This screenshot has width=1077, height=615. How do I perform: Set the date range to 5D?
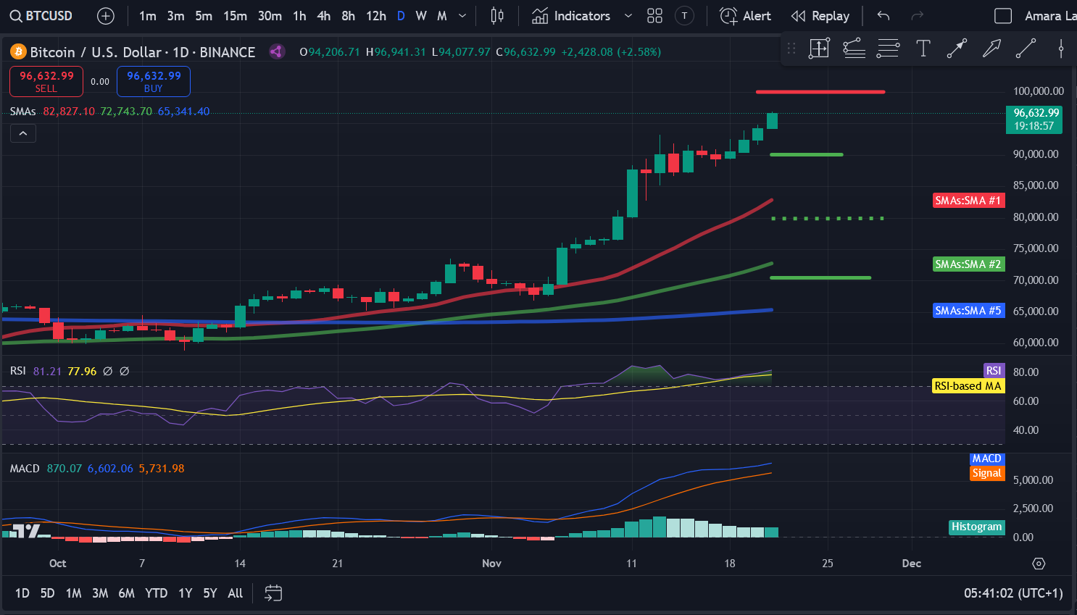[x=47, y=593]
